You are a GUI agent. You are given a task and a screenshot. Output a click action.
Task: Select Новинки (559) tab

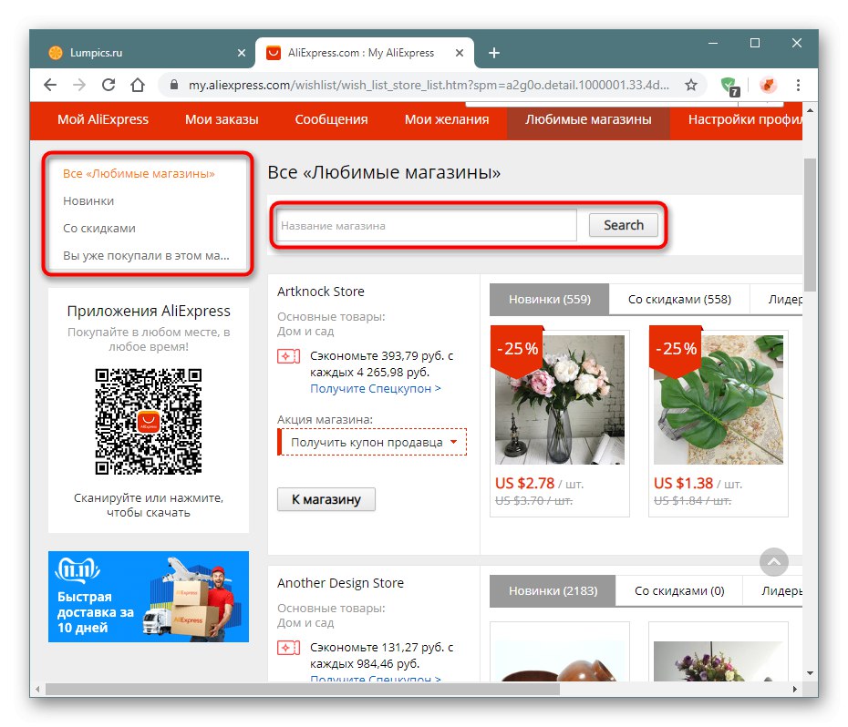click(x=550, y=299)
